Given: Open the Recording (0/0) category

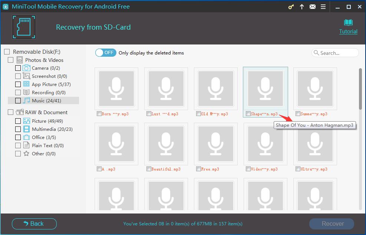Looking at the screenshot, I should click(48, 93).
